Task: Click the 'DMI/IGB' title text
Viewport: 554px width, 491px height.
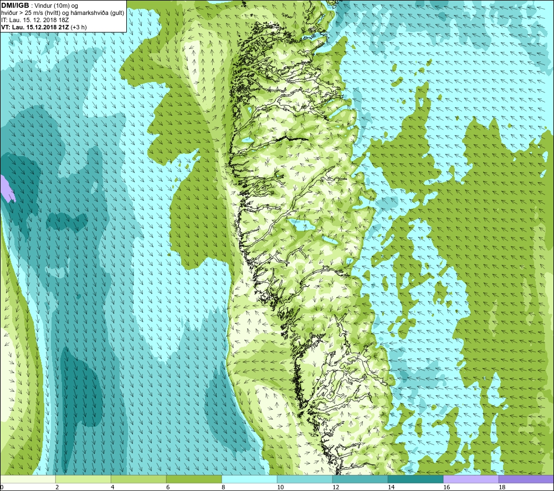Action: tap(15, 6)
